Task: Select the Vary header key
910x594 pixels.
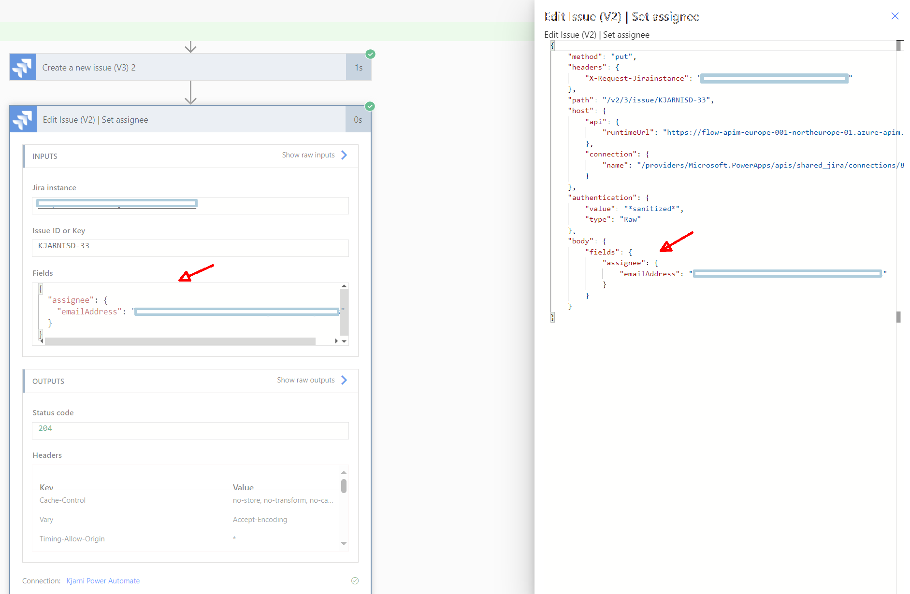Action: [x=46, y=520]
